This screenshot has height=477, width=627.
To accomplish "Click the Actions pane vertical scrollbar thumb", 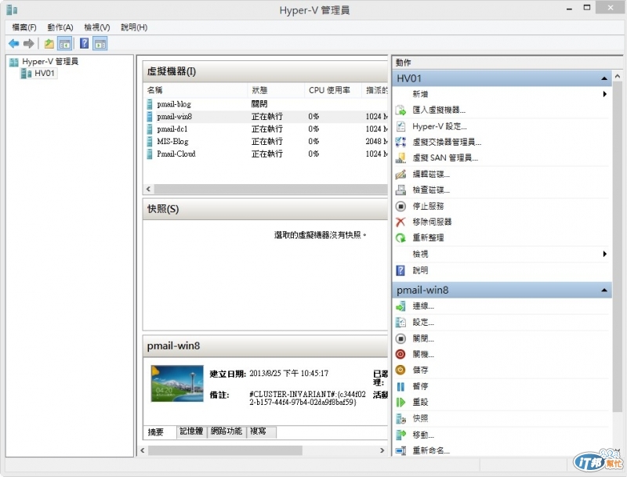I will [618, 246].
